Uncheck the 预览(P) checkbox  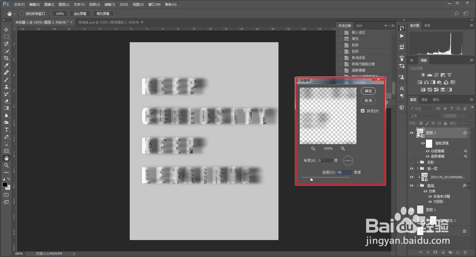[x=363, y=111]
